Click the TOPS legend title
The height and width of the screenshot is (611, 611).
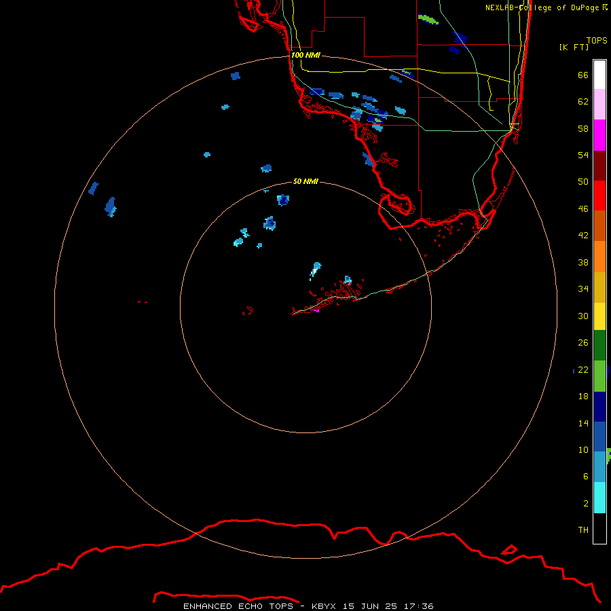(x=597, y=40)
